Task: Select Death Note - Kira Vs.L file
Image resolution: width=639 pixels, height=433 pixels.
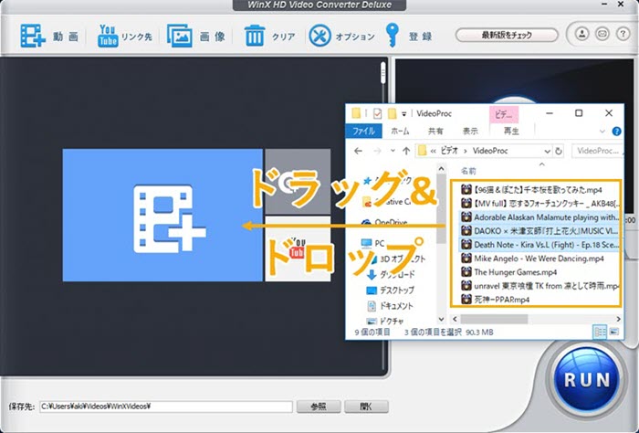Action: pos(539,245)
